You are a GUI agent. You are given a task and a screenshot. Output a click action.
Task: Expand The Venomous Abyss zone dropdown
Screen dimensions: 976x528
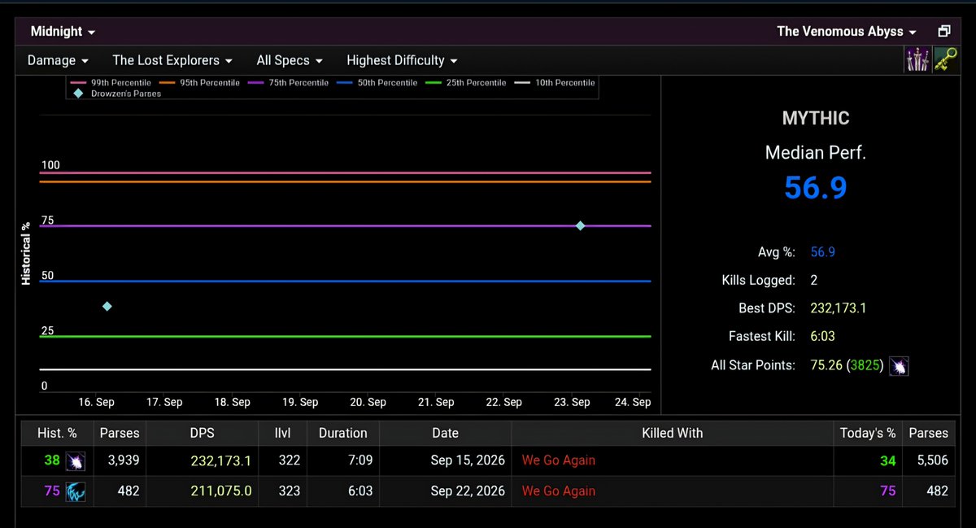click(x=847, y=32)
